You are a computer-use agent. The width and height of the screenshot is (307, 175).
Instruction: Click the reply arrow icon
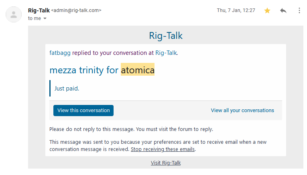(283, 11)
